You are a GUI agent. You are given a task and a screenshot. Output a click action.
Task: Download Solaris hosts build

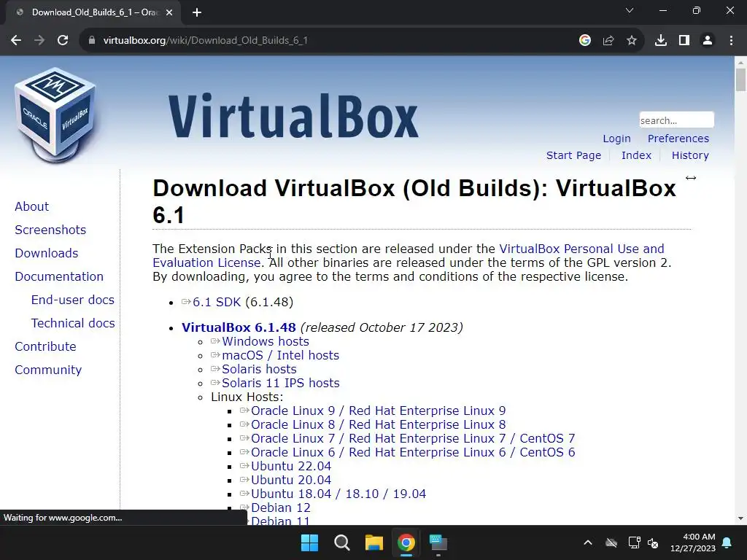coord(259,369)
